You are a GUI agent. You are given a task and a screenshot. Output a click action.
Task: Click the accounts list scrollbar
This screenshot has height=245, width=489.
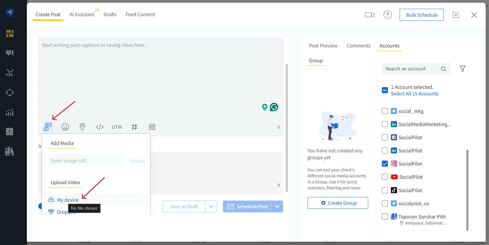point(467,190)
